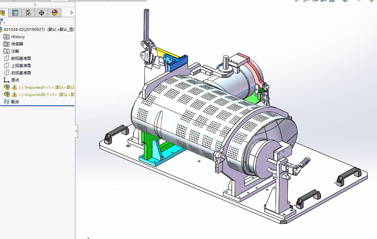
Task: Collapse the feature tree panel handle
Action: point(76,131)
